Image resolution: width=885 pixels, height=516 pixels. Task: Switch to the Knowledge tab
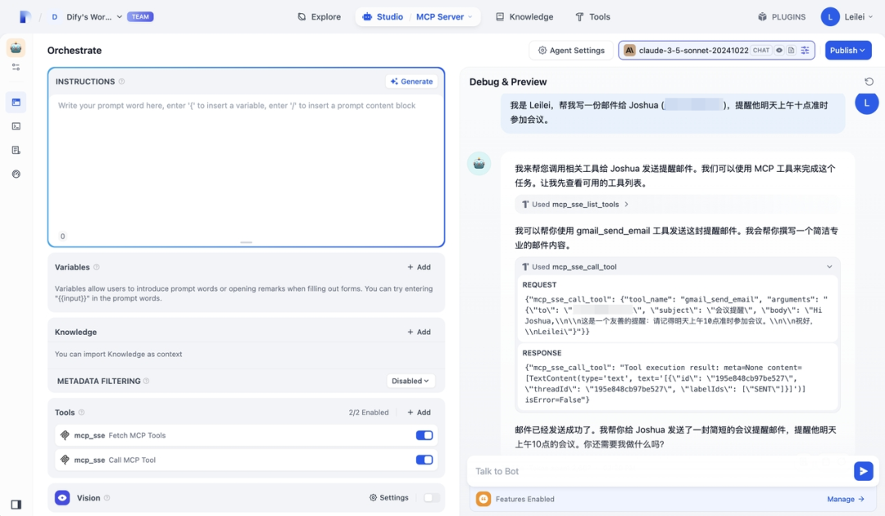(524, 16)
